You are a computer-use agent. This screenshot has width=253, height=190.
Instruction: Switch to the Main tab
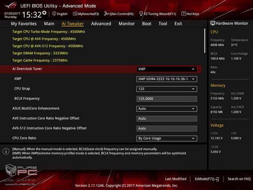[49, 24]
